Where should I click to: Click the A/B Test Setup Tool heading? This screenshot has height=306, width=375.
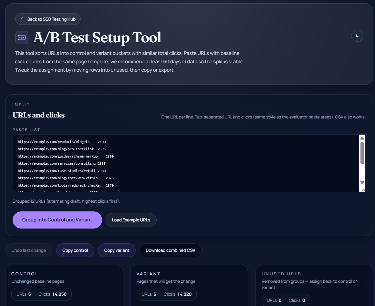[97, 37]
